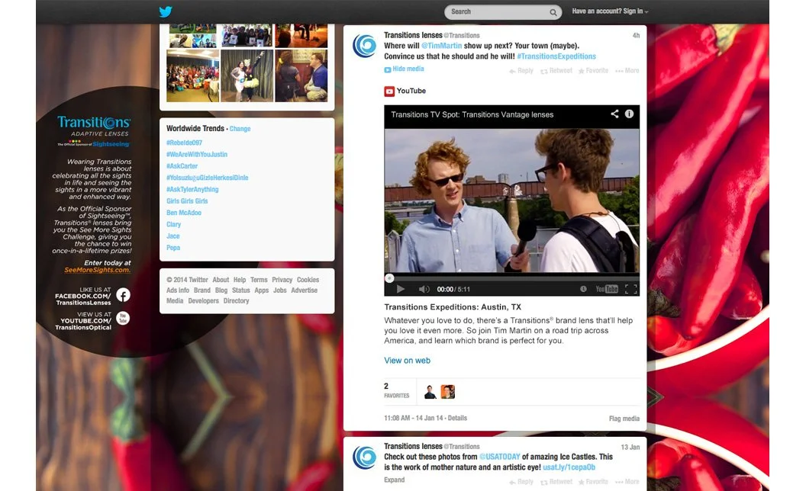Open the Privacy footer link
Viewport: 806px width, 491px height.
[282, 280]
